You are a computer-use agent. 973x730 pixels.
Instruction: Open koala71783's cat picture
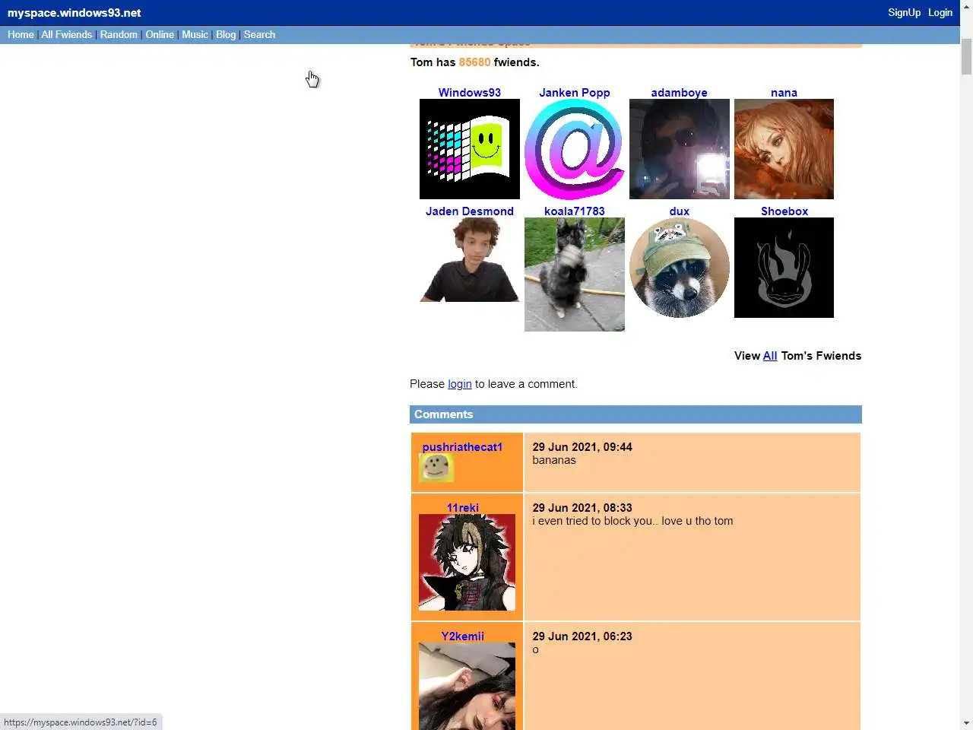tap(575, 275)
